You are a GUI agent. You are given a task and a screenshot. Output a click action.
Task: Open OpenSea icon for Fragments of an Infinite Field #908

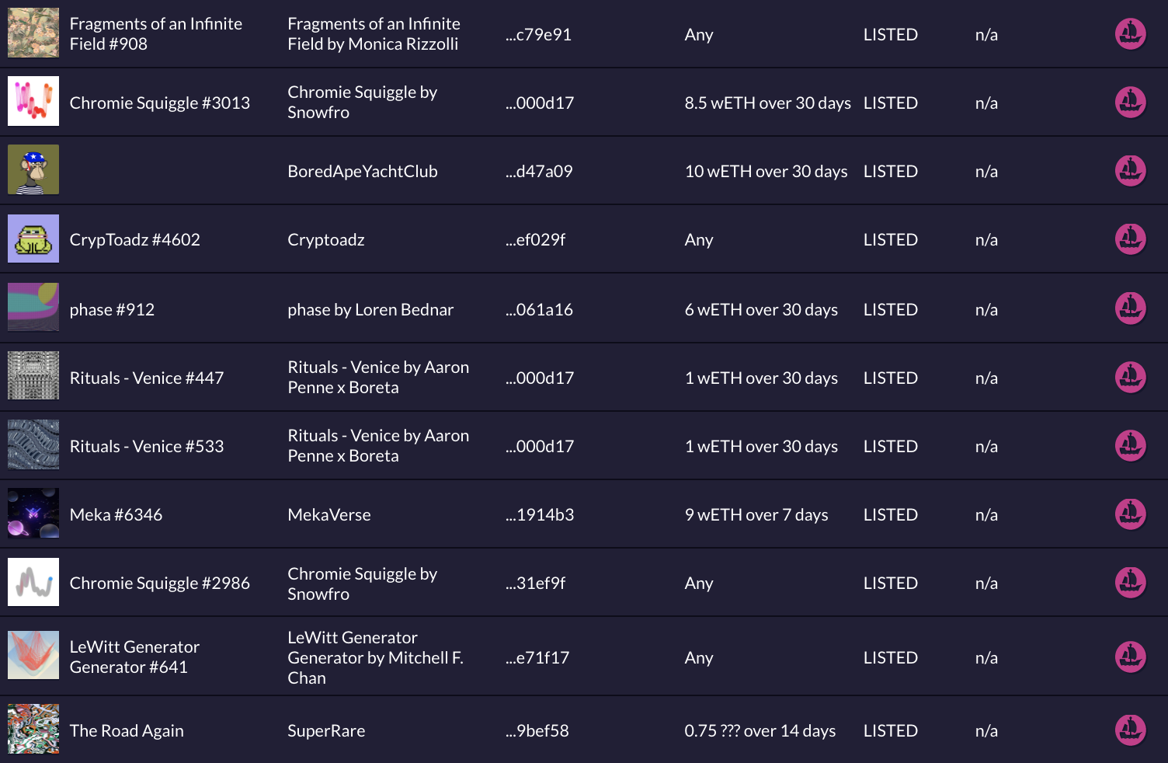click(1130, 34)
